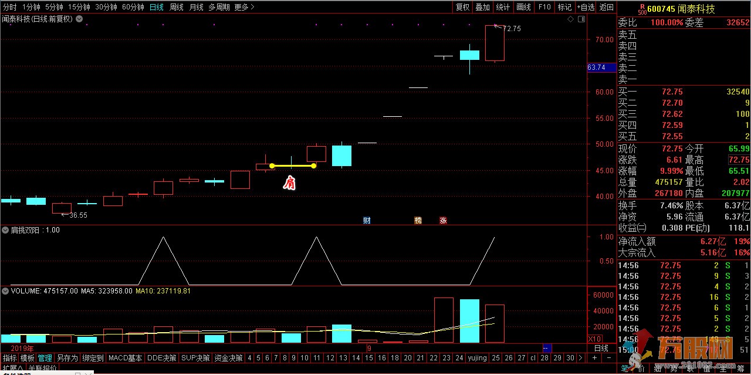Select the 1分钟 period

(x=31, y=7)
